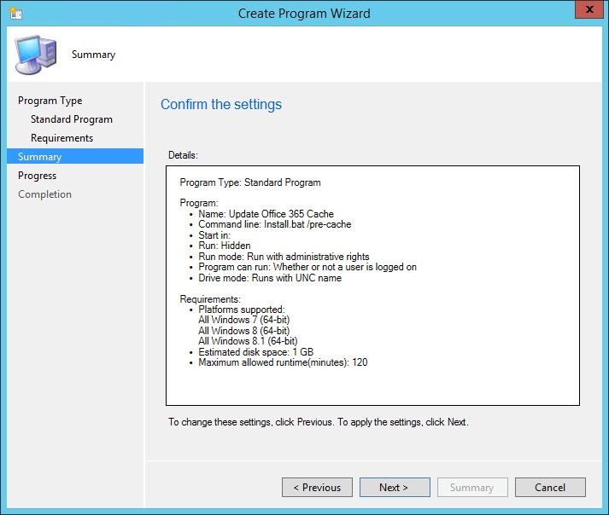Click the wizard icon in the title bar

point(15,14)
